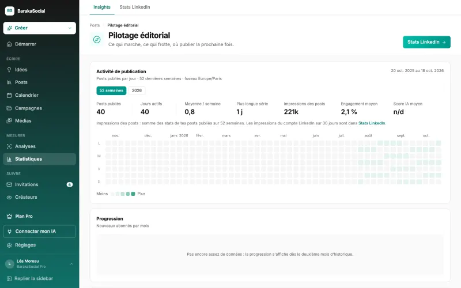The height and width of the screenshot is (288, 461).
Task: Click the green Stats LinkedIn button
Action: pyautogui.click(x=426, y=42)
